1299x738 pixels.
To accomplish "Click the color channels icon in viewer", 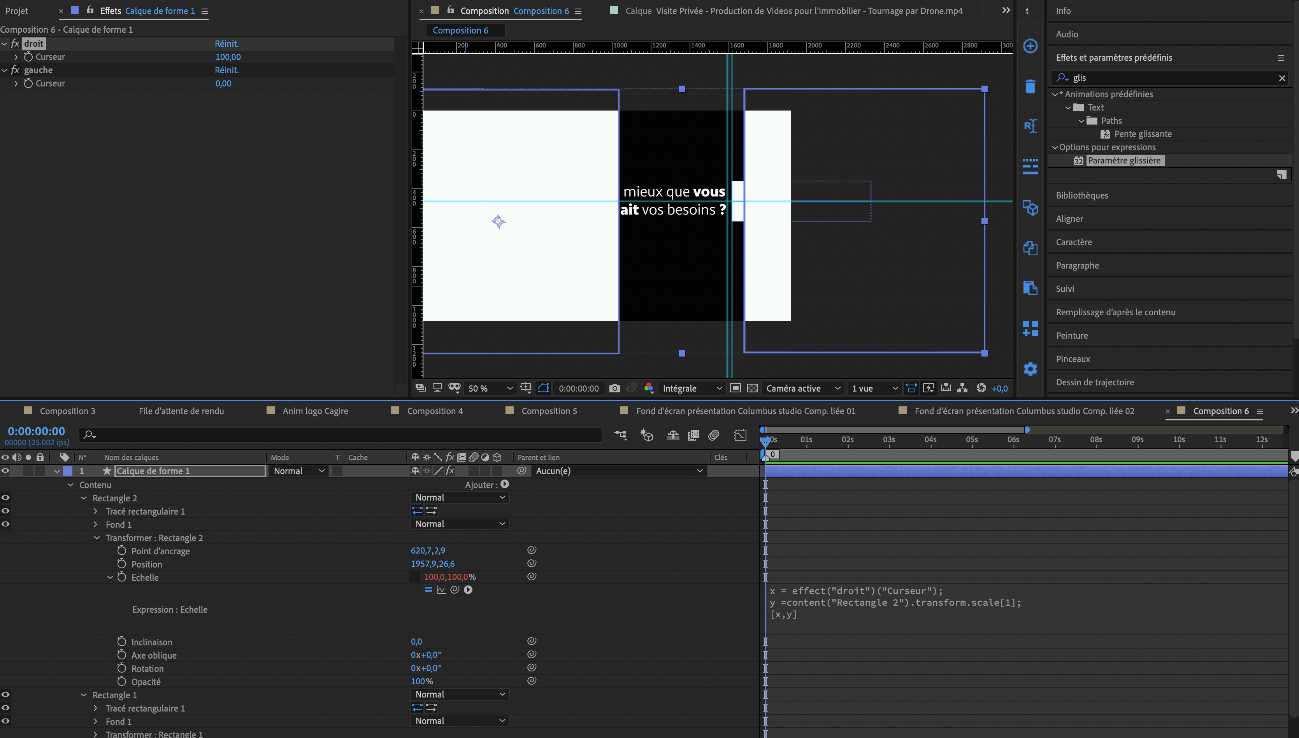I will [x=648, y=388].
